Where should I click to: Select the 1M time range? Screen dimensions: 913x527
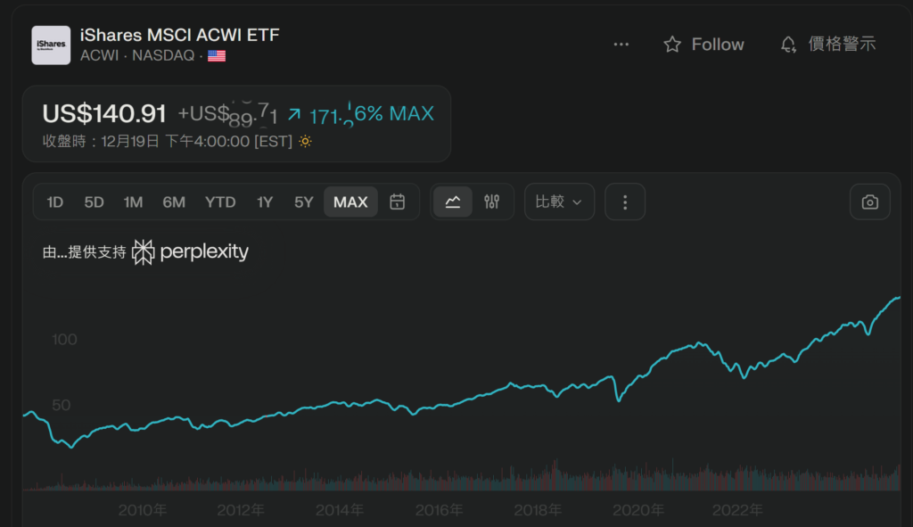pos(134,202)
